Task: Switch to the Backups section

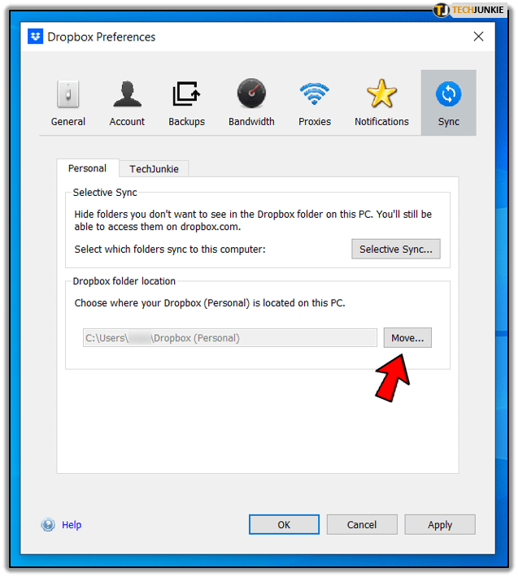Action: click(x=186, y=103)
